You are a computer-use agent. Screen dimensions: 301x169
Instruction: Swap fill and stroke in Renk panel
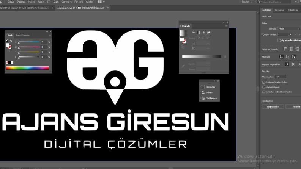point(11,41)
